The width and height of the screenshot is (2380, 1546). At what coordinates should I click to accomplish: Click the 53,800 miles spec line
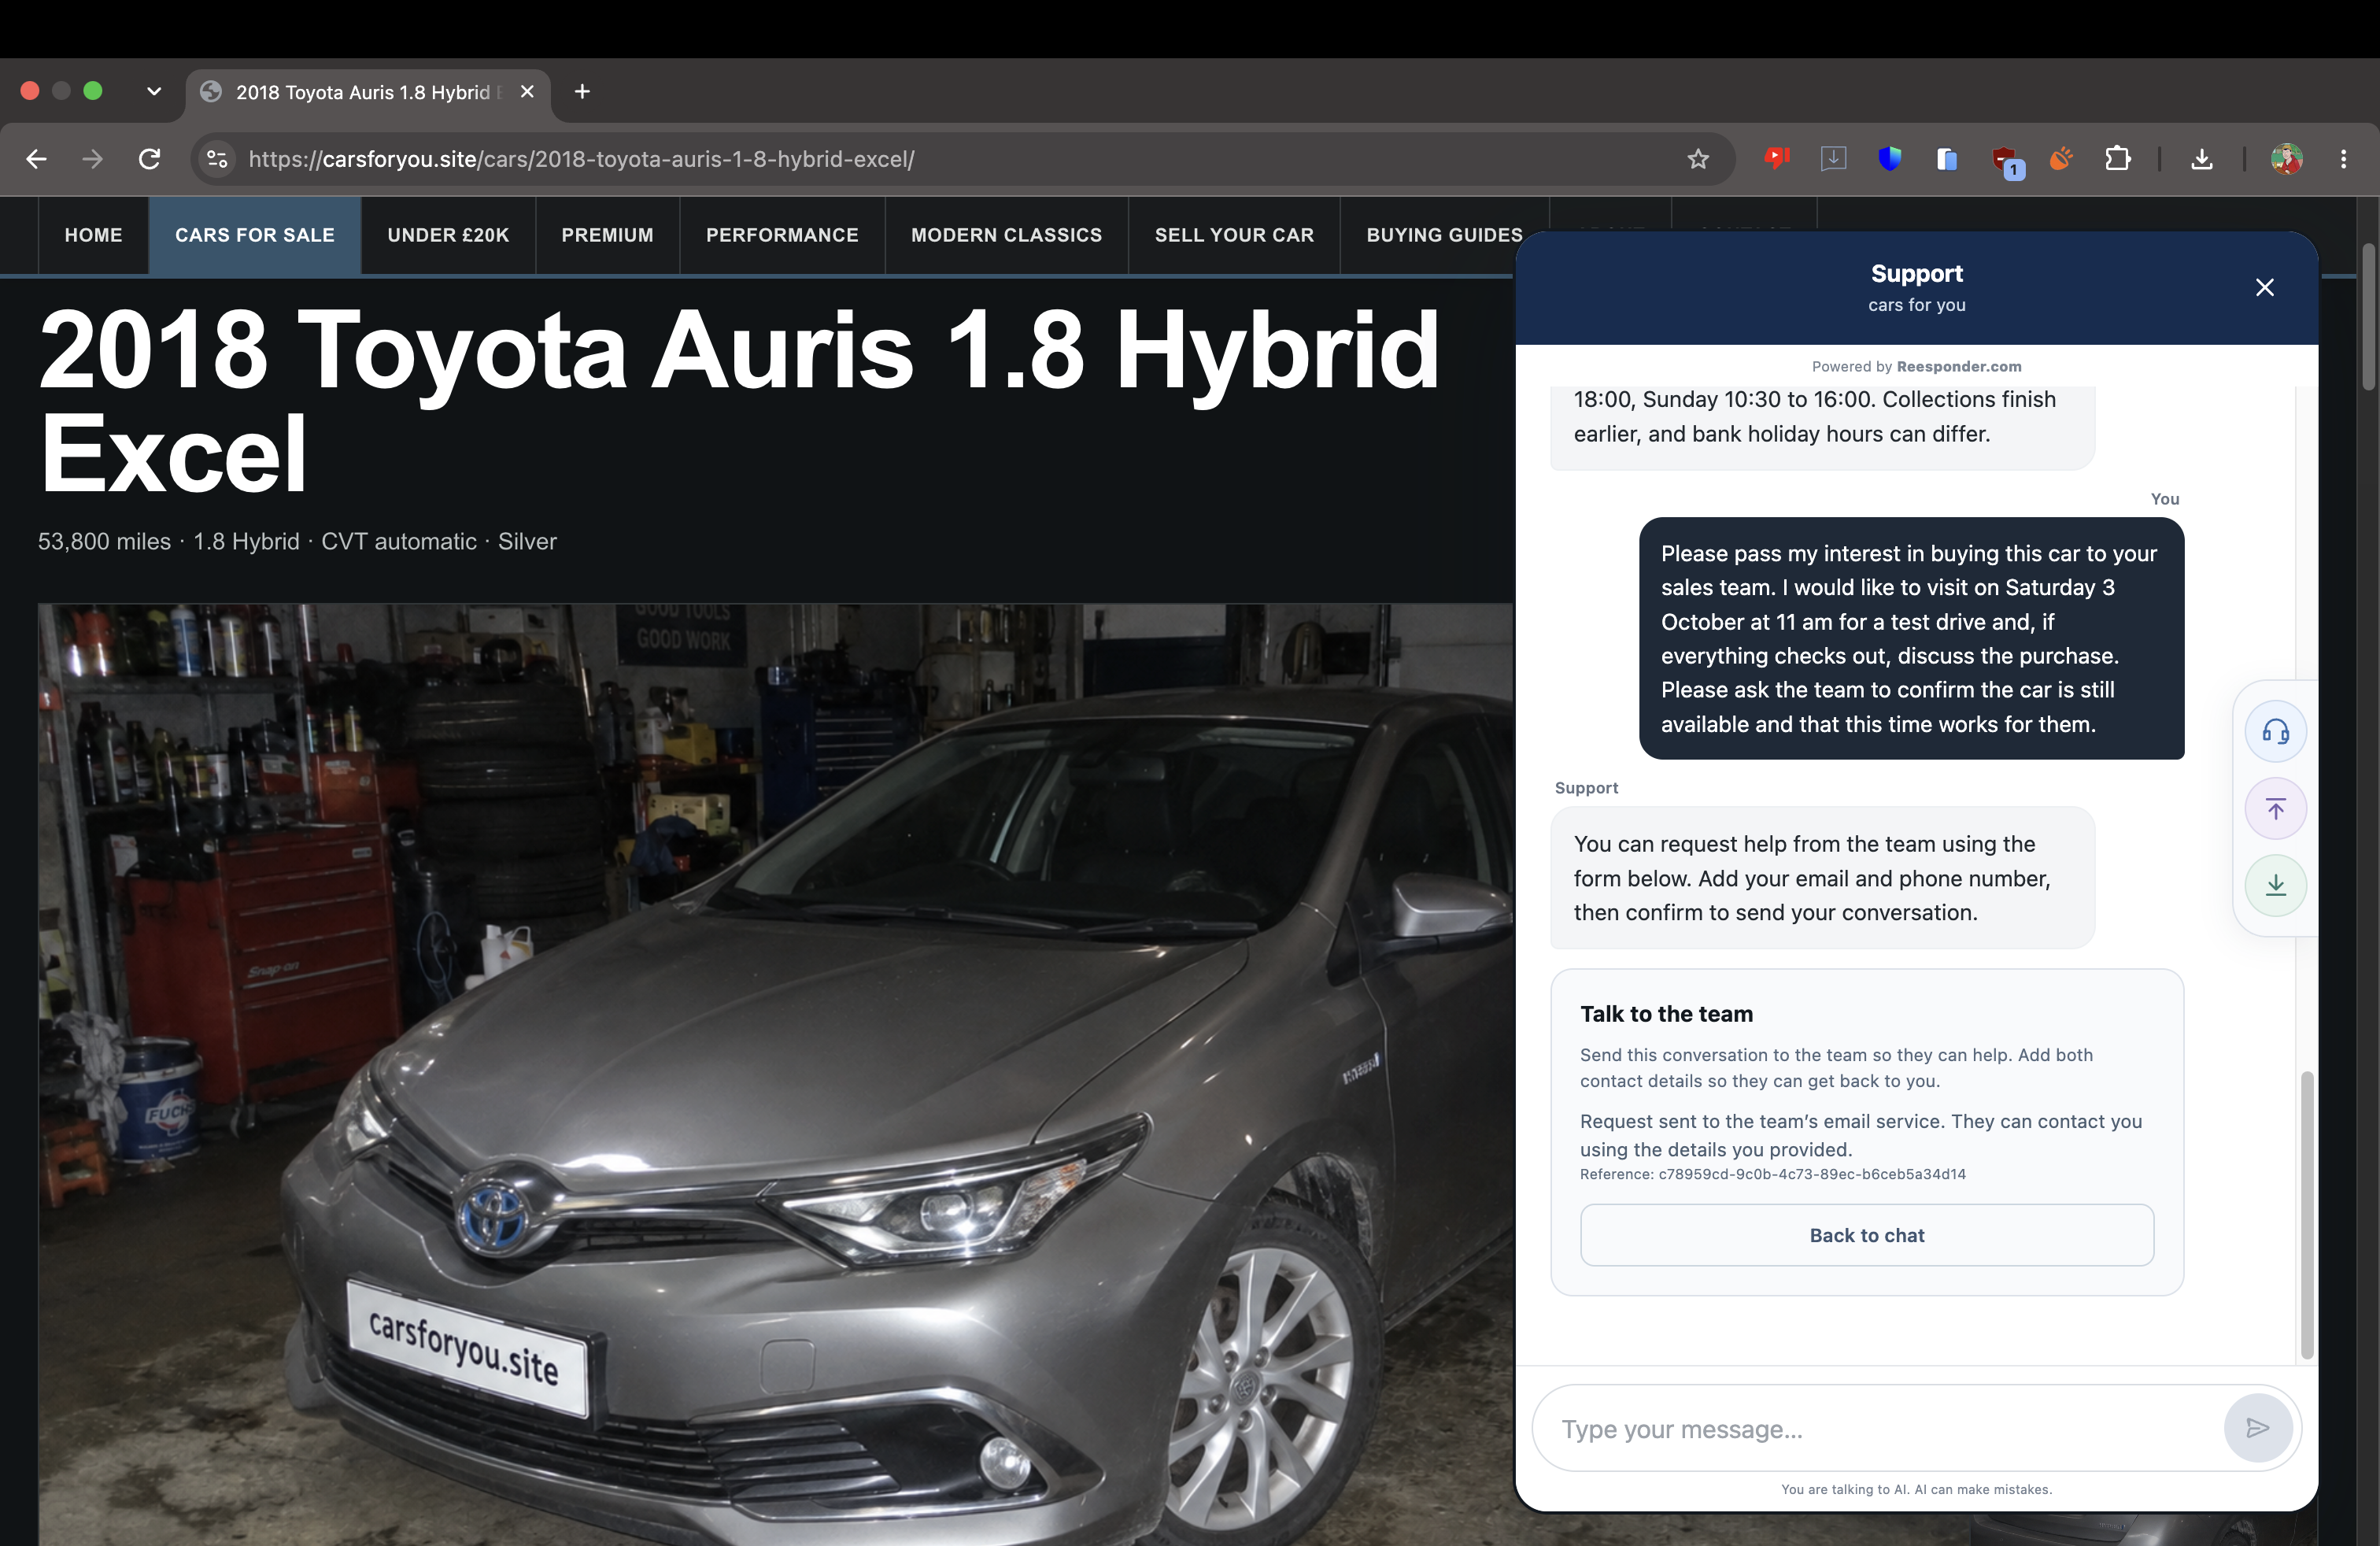click(297, 541)
